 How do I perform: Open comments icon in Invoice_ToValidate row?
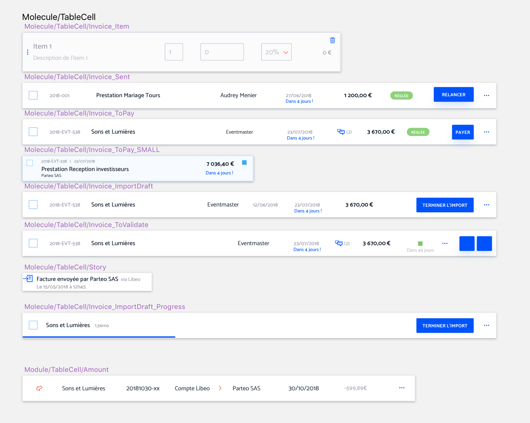pyautogui.click(x=339, y=243)
